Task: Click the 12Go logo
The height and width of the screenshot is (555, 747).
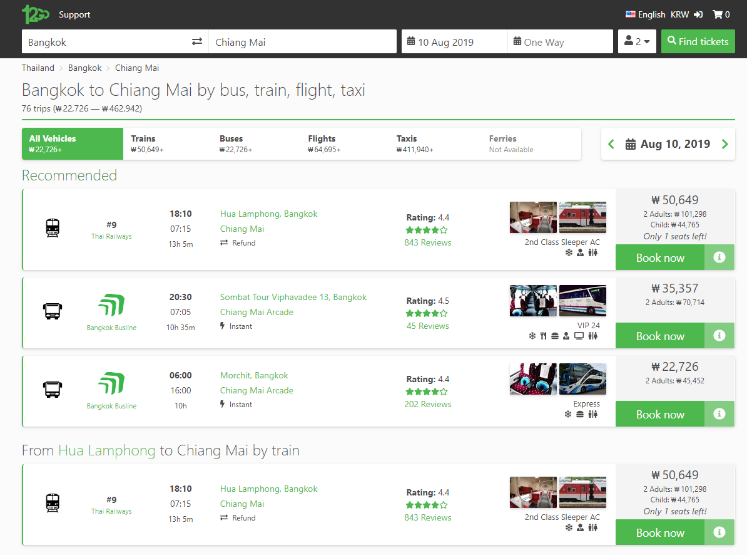Action: pos(35,14)
